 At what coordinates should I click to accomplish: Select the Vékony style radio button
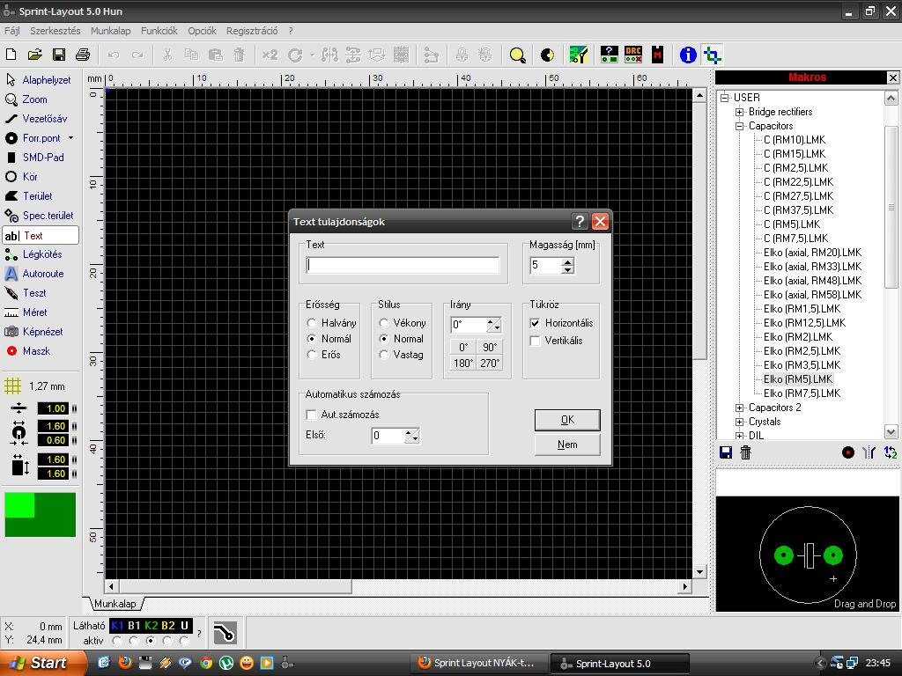pyautogui.click(x=384, y=323)
